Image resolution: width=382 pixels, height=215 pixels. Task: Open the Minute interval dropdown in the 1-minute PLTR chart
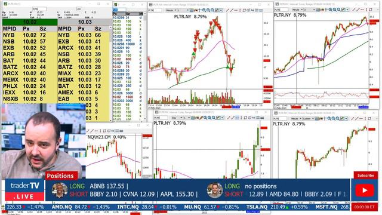point(171,10)
